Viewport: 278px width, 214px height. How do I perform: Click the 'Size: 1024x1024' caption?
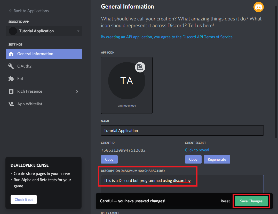[126, 106]
